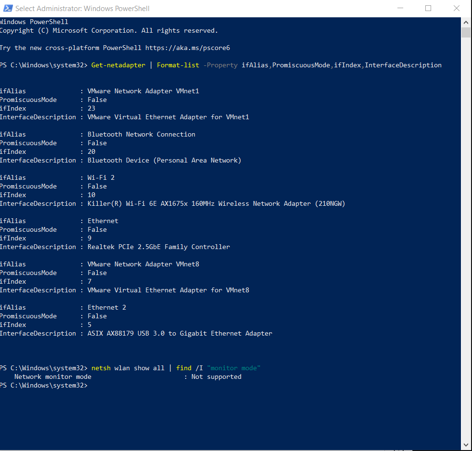Click the scrollbar up arrow
The image size is (472, 451).
[x=466, y=22]
